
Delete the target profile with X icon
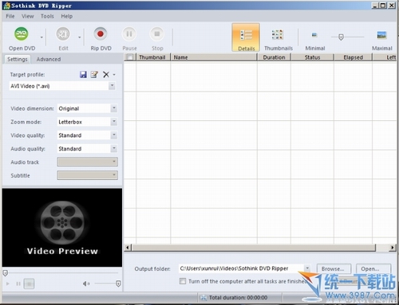(106, 75)
